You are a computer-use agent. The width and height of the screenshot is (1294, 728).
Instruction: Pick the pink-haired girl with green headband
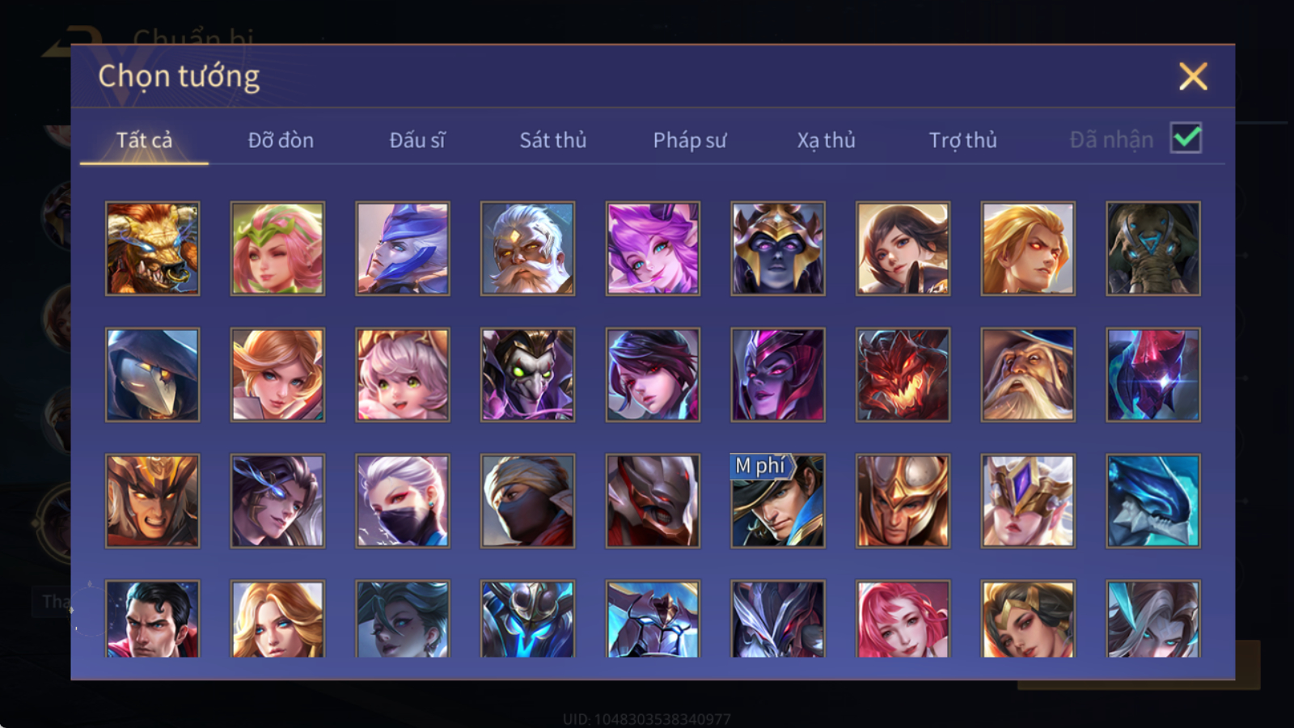click(277, 248)
